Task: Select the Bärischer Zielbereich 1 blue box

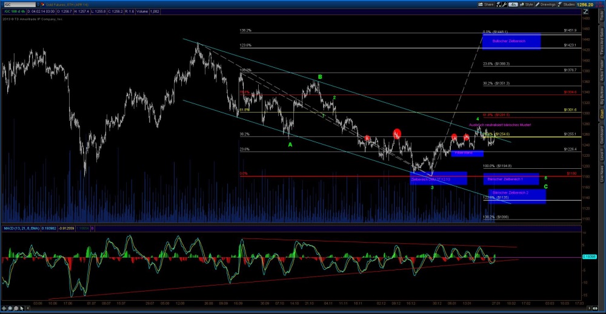Action: [x=511, y=179]
